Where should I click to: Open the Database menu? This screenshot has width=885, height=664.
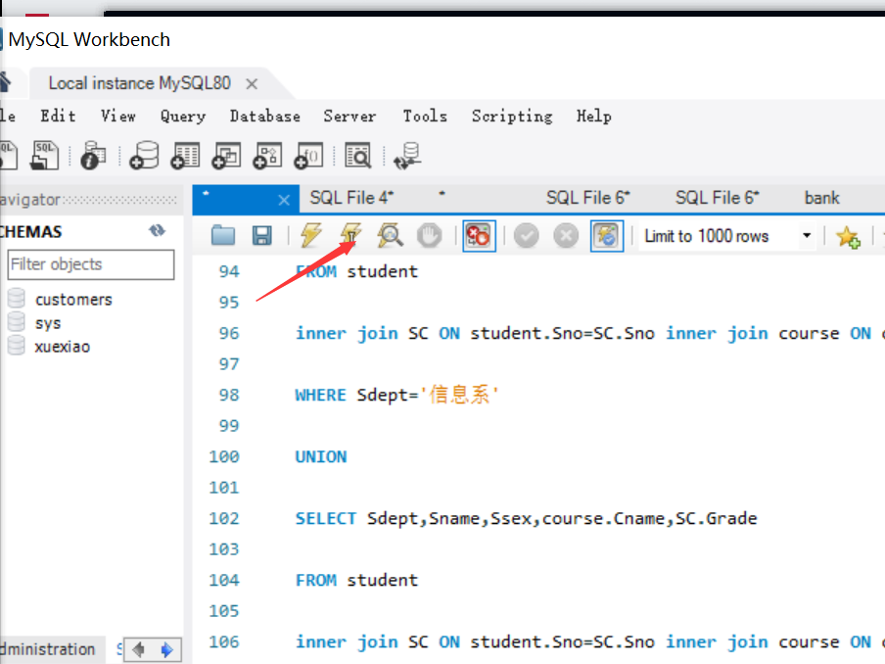point(264,116)
